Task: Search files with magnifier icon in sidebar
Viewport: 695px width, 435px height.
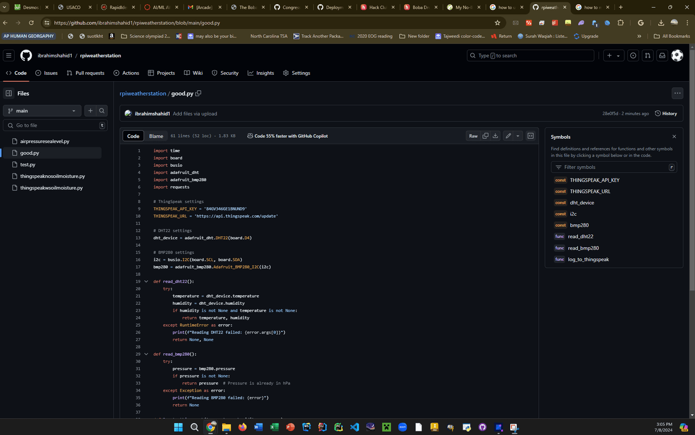Action: [102, 111]
